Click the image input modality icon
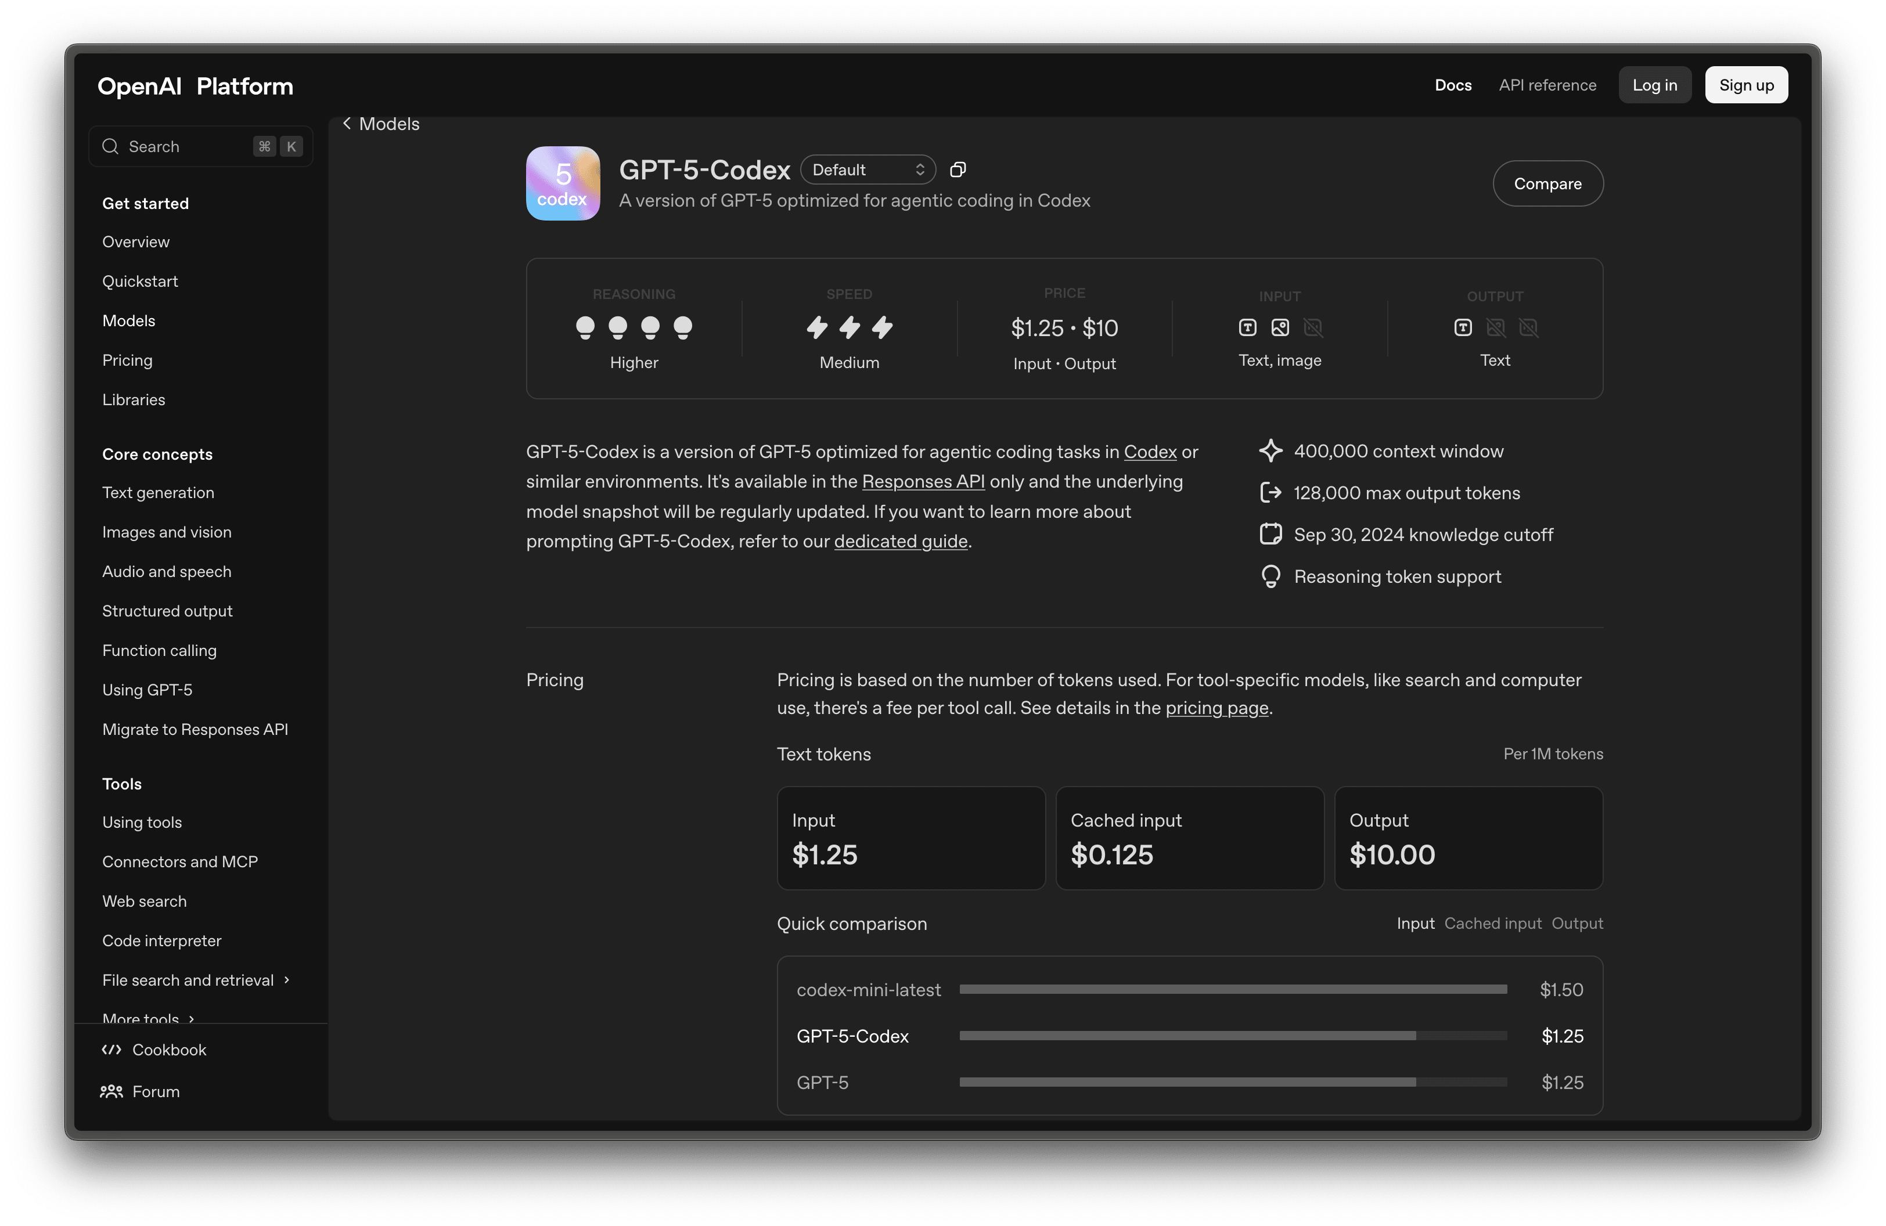This screenshot has height=1226, width=1886. (x=1280, y=327)
